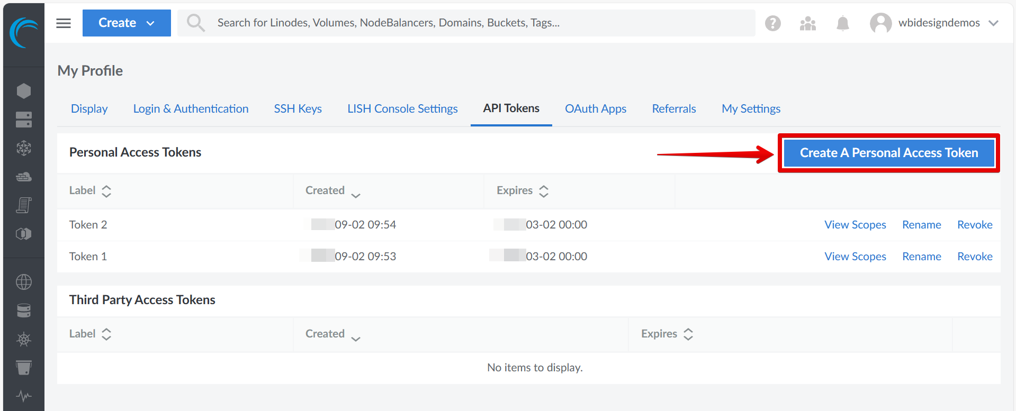This screenshot has height=411, width=1016.
Task: Open Kubernetes from the helm-wheel sidebar icon
Action: [24, 339]
